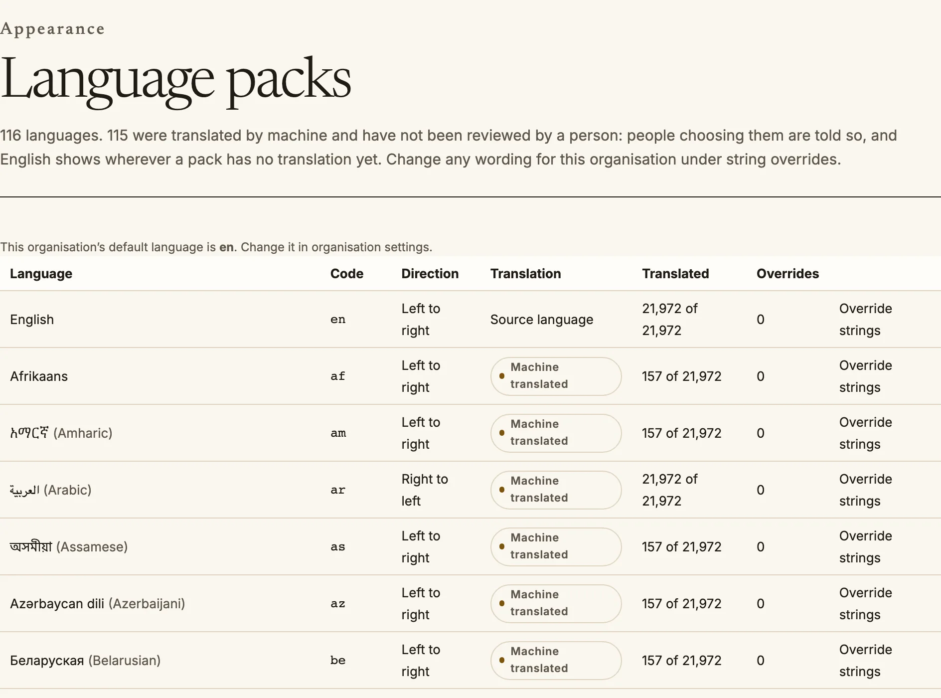The width and height of the screenshot is (941, 698).
Task: Click the language code "as"
Action: point(338,547)
